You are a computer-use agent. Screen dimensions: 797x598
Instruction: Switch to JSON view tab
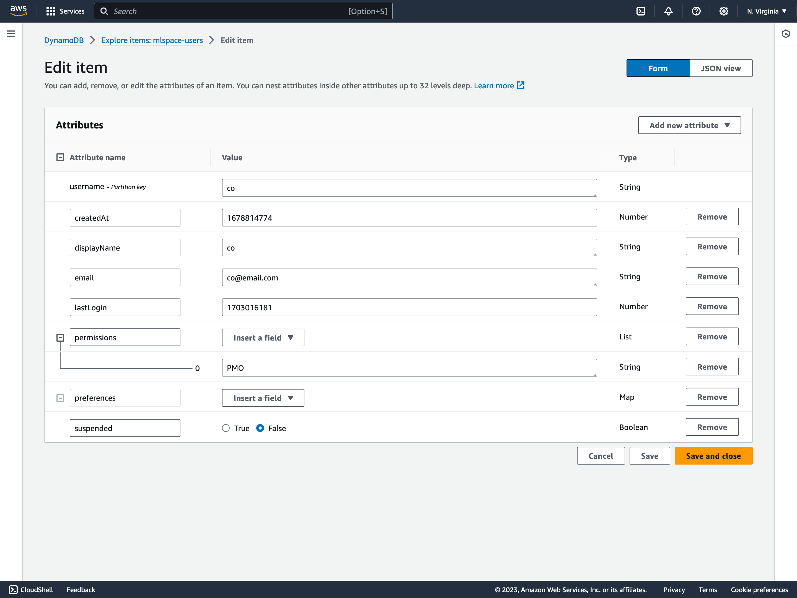pyautogui.click(x=720, y=68)
